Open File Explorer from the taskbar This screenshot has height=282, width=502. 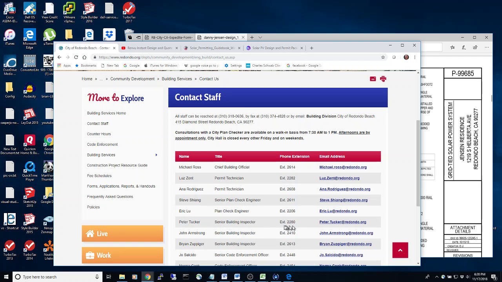122,277
